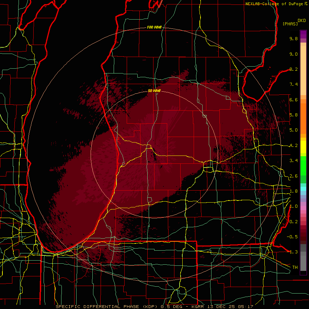The width and height of the screenshot is (309, 309).
Task: Click the TH threshold label on the scale
Action: coord(295,267)
